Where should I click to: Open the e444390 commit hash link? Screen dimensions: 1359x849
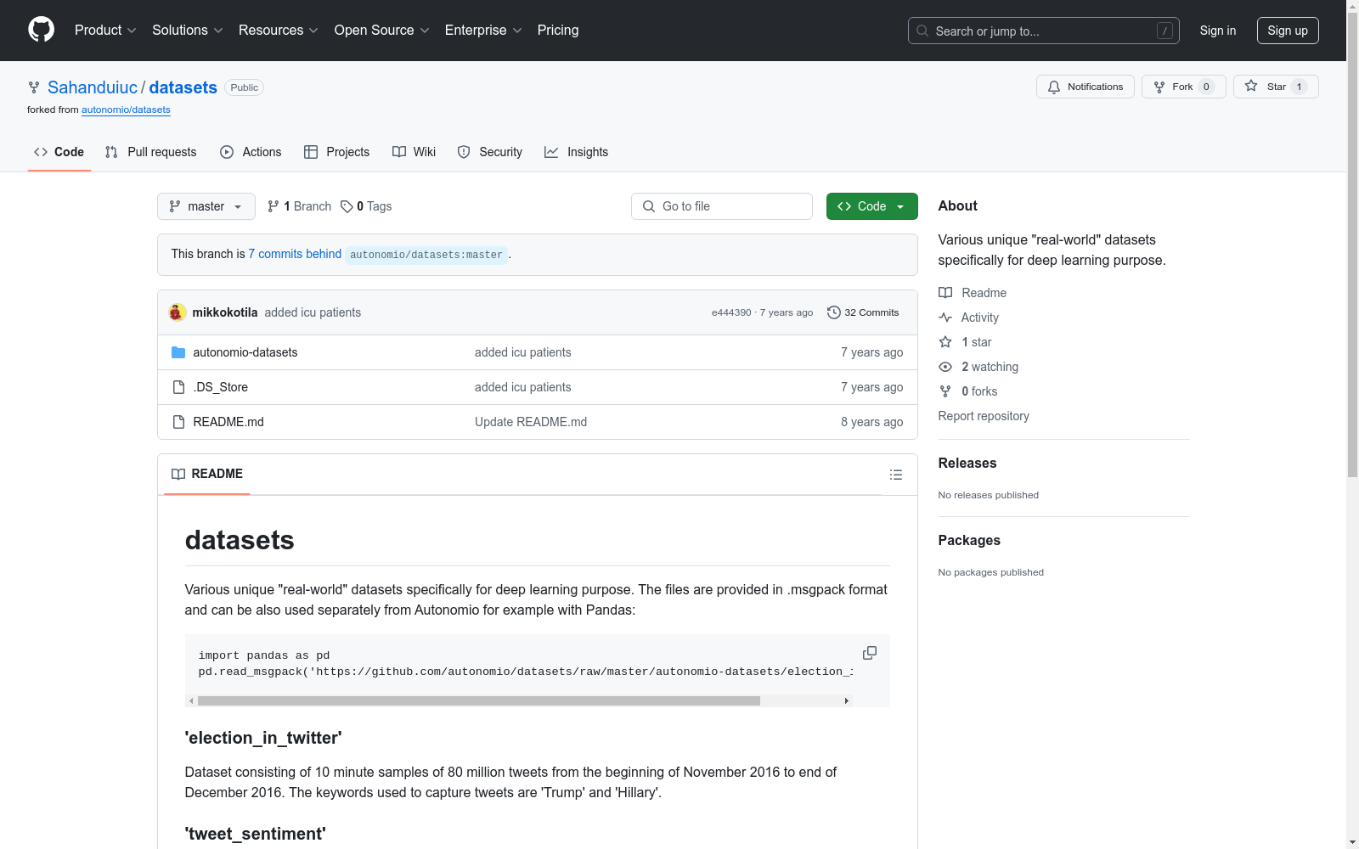(731, 312)
